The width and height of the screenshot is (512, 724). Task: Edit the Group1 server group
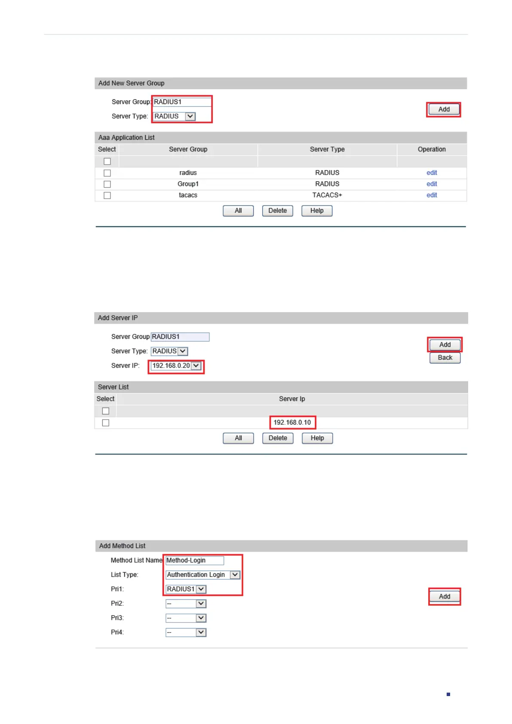pyautogui.click(x=432, y=184)
